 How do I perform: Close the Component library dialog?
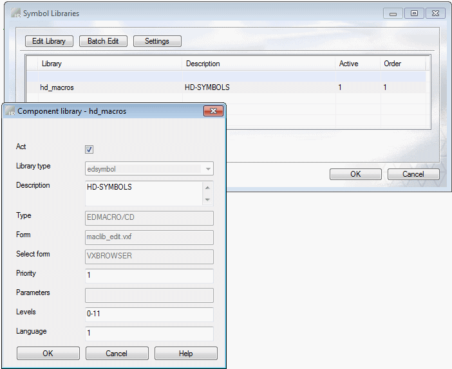(x=213, y=111)
